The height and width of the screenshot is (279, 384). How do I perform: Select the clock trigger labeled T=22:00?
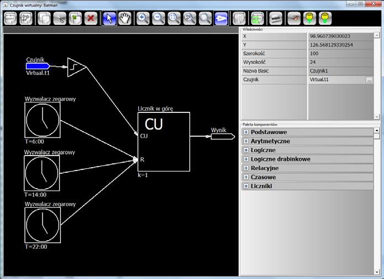43,225
